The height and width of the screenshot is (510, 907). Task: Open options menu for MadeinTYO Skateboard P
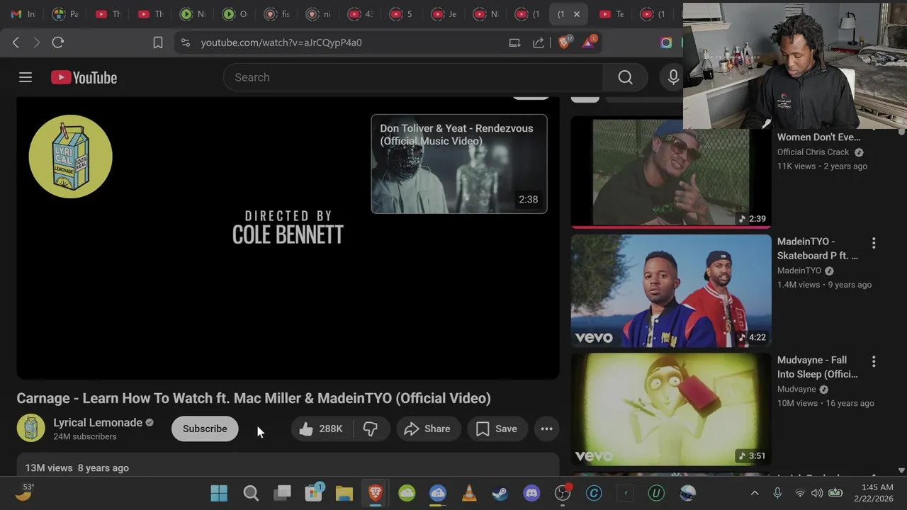tap(874, 243)
